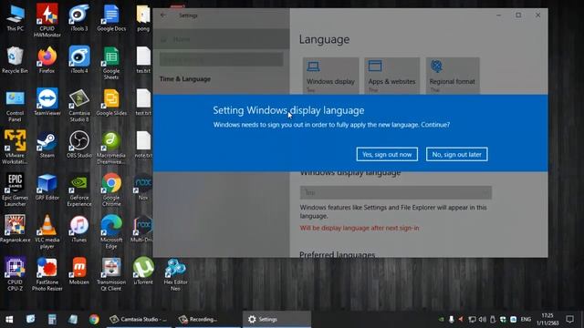Open Transmission Qt Client
The width and height of the screenshot is (584, 328).
click(111, 274)
